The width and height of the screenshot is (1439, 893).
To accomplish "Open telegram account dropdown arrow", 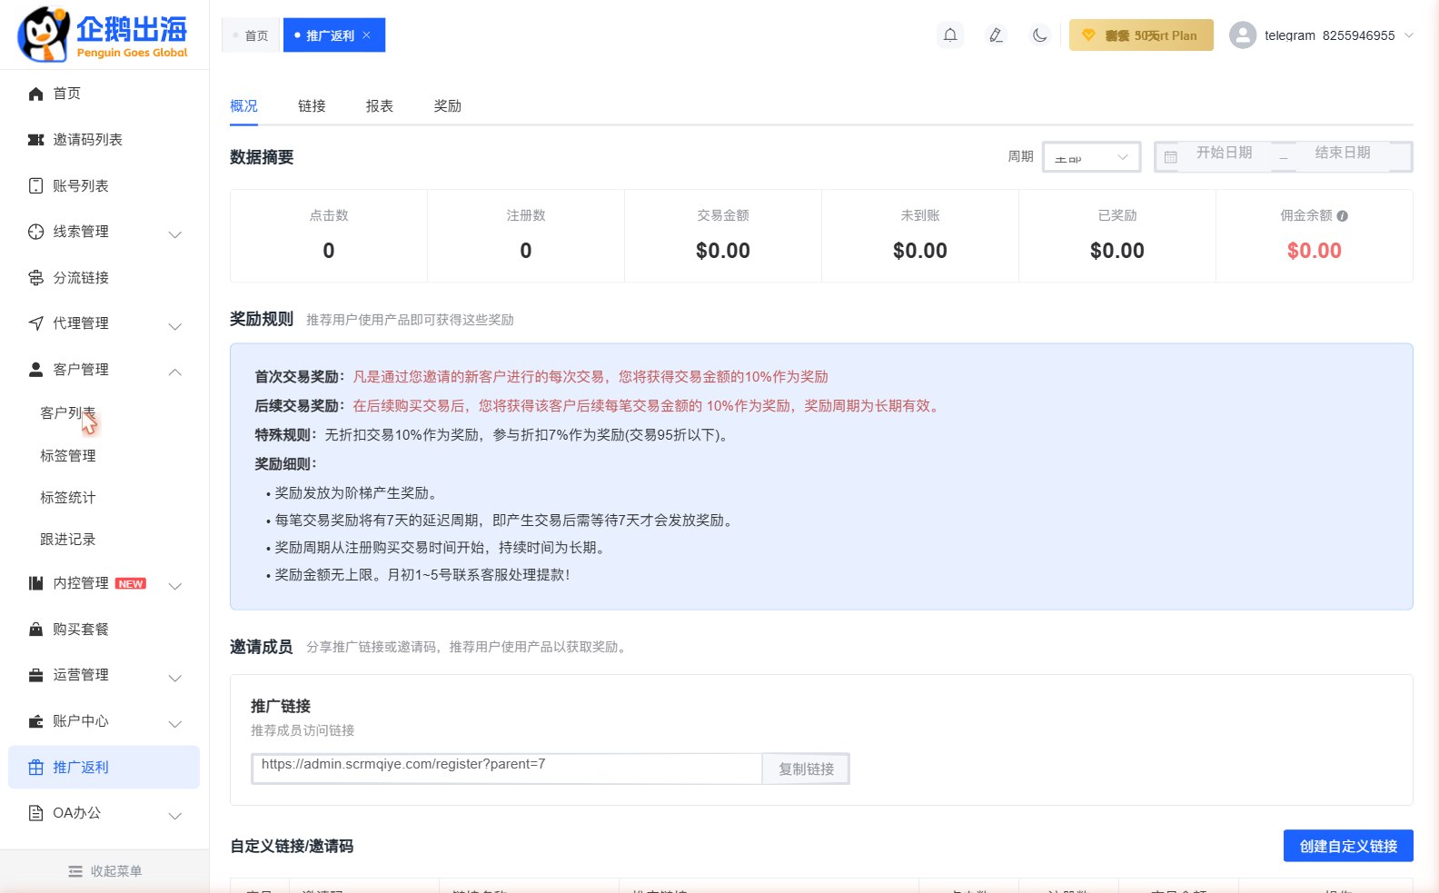I will [1409, 35].
